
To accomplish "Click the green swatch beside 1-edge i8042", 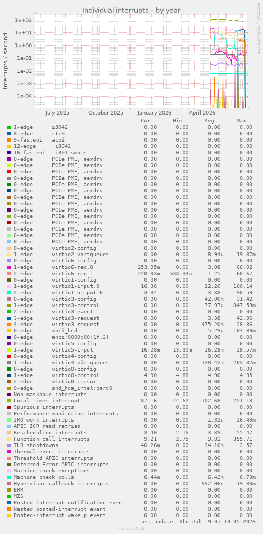I will pos(9,127).
